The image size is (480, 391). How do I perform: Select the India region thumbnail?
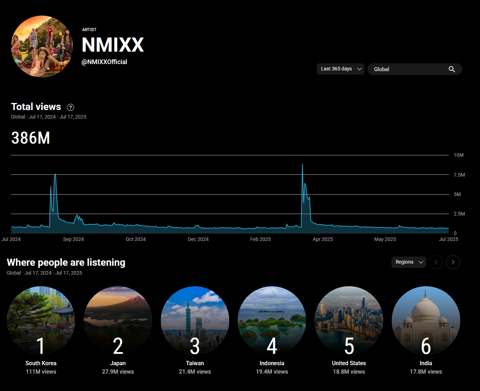(426, 321)
